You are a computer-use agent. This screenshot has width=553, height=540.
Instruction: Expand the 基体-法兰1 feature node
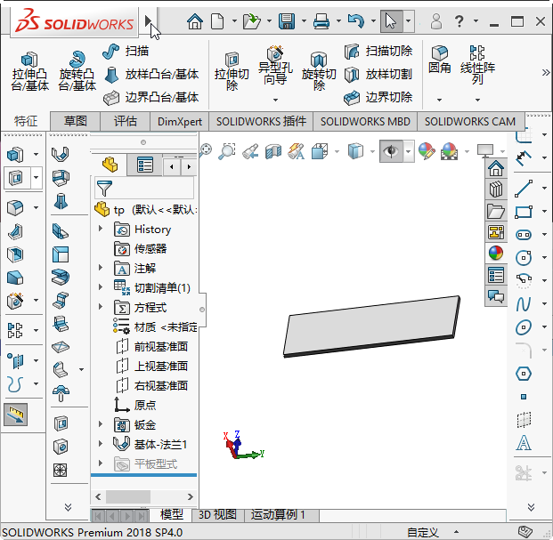tap(102, 444)
